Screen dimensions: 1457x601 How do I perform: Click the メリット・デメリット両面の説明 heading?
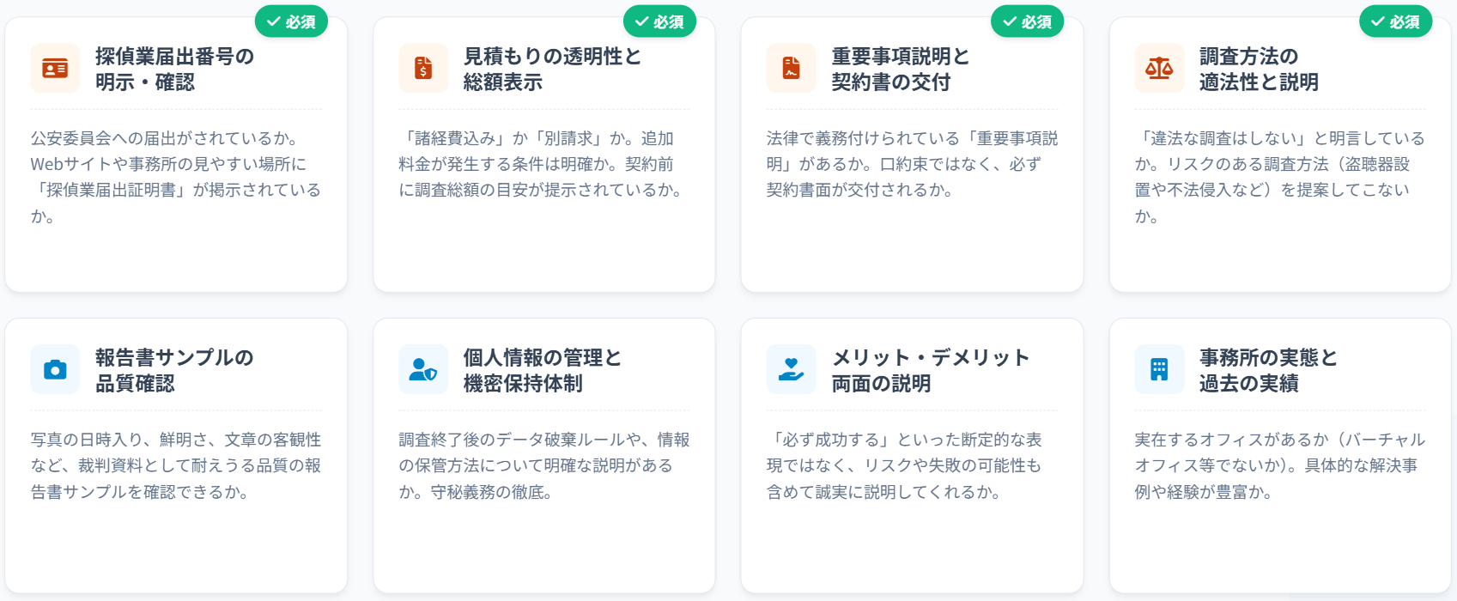click(x=930, y=370)
